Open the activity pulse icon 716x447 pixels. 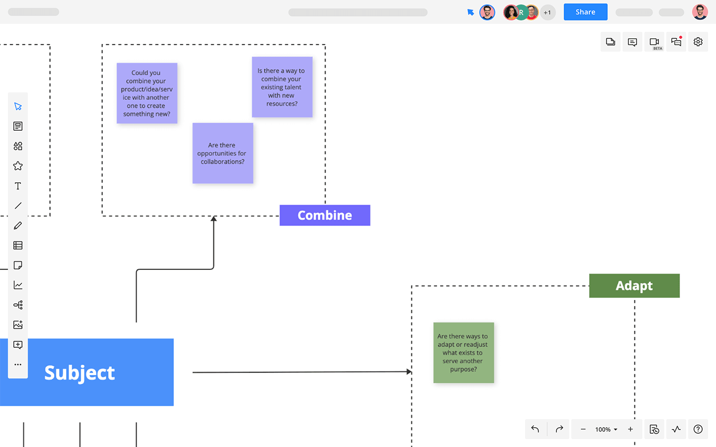click(x=676, y=429)
